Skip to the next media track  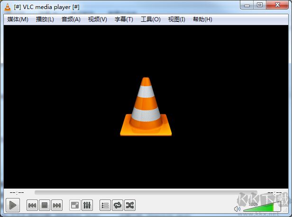(57, 205)
